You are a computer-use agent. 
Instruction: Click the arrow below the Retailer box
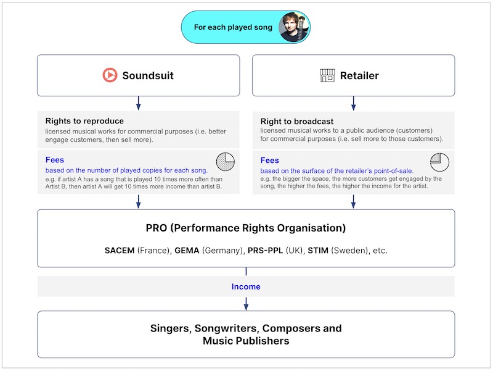click(x=353, y=103)
